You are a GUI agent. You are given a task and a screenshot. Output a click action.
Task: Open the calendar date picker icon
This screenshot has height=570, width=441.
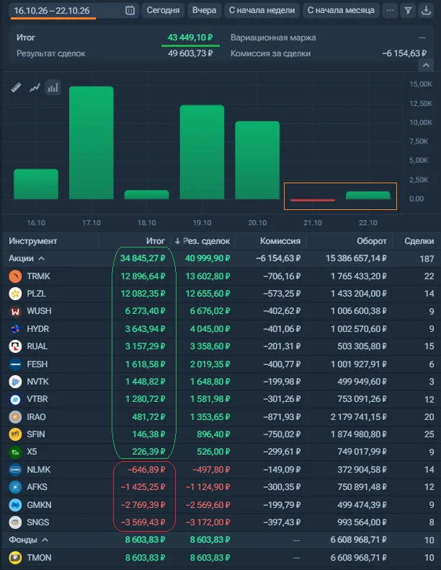pos(130,11)
